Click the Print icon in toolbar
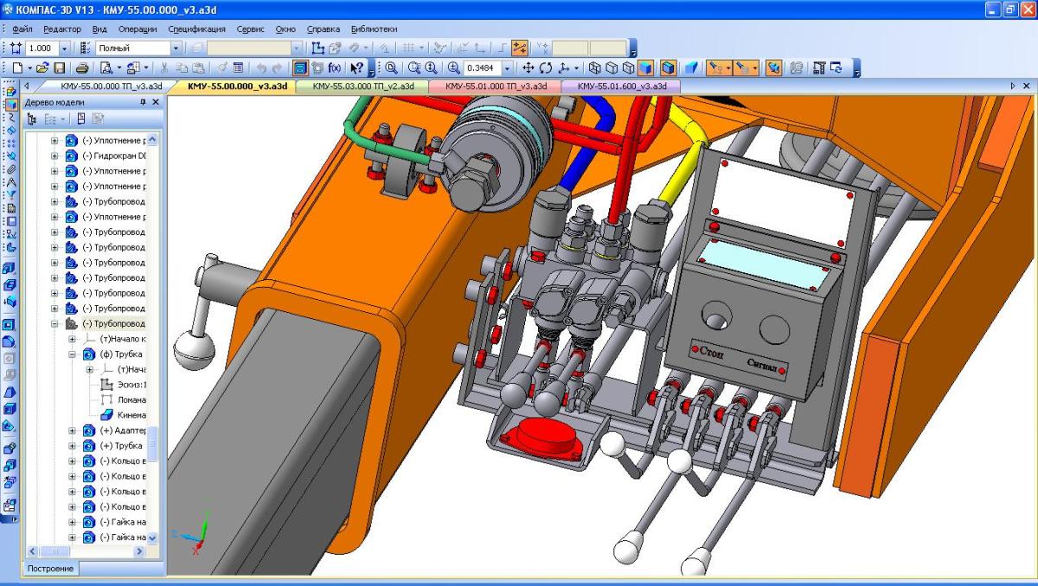Image resolution: width=1038 pixels, height=586 pixels. click(x=82, y=67)
